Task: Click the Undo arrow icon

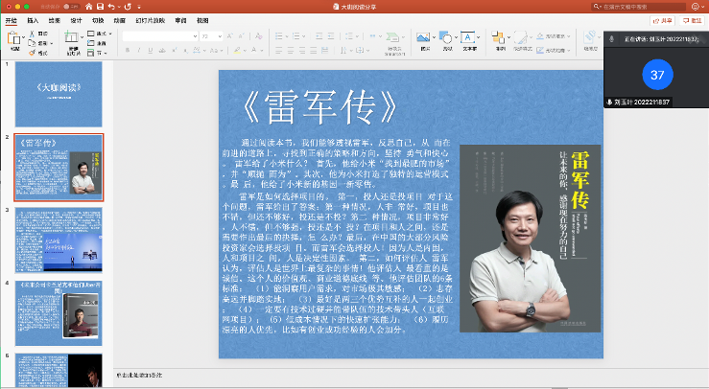Action: pyautogui.click(x=110, y=6)
